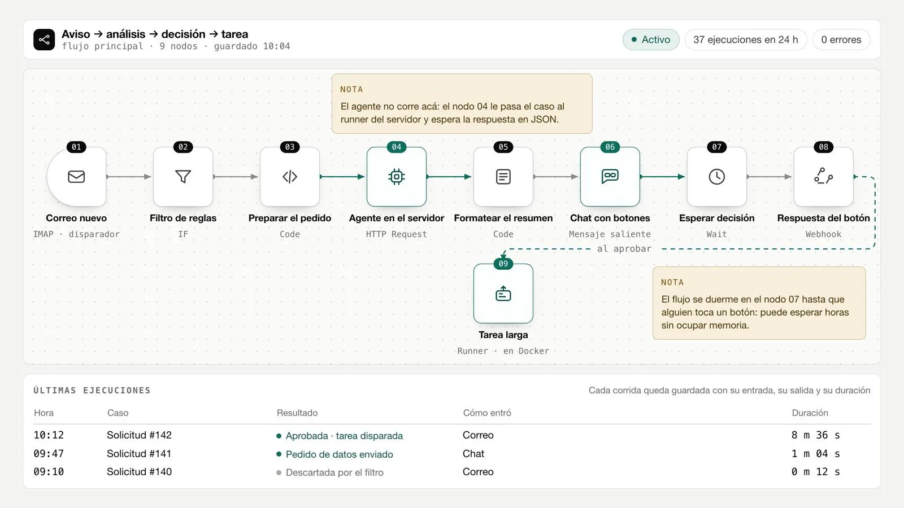The image size is (904, 508).
Task: Click result 'Descartada por el filtro'
Action: (x=330, y=472)
